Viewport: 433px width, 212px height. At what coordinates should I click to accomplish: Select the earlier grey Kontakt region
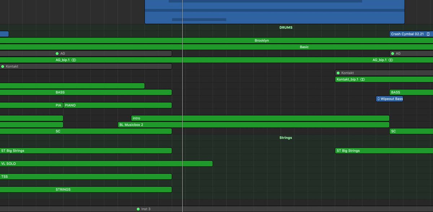tap(86, 67)
